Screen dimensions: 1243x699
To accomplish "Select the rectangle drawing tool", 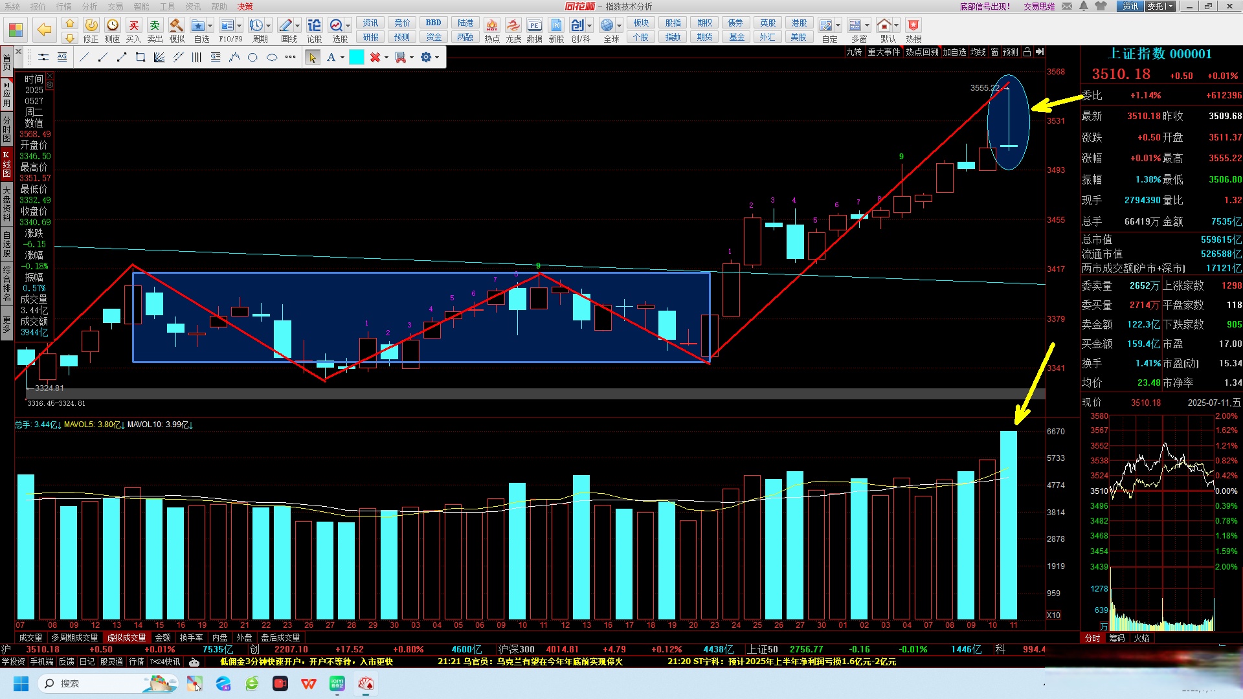I will 140,58.
